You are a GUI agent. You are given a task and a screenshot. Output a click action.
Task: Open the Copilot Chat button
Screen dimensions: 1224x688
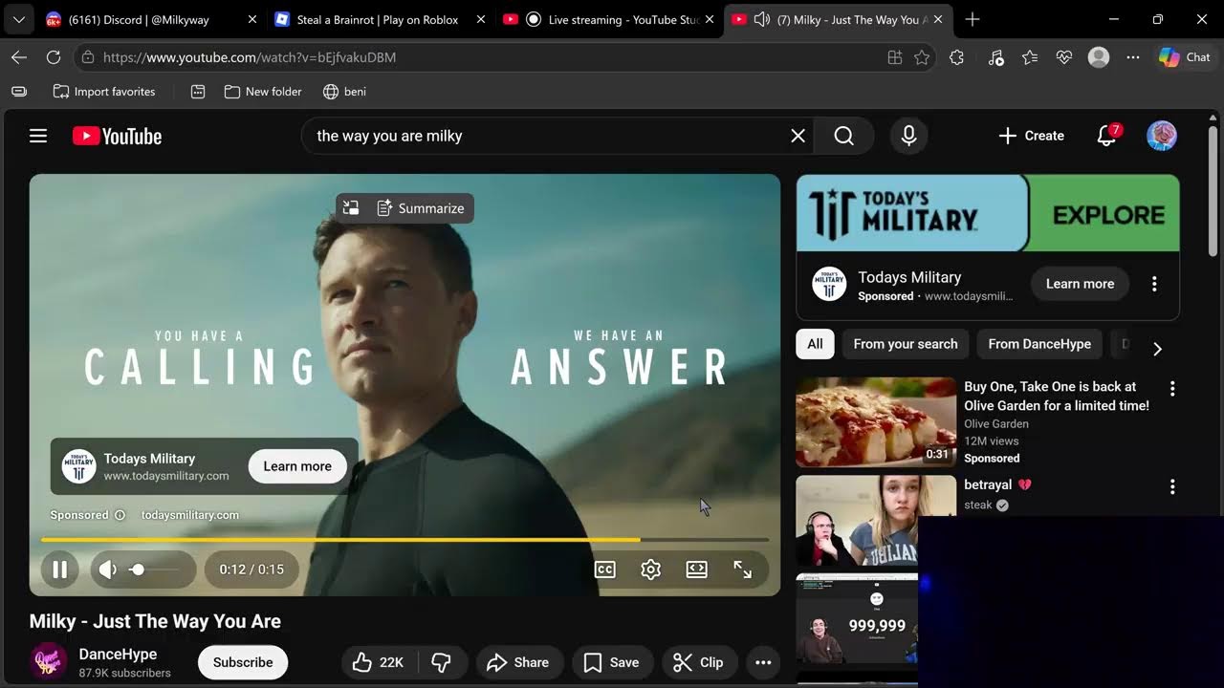click(x=1185, y=57)
